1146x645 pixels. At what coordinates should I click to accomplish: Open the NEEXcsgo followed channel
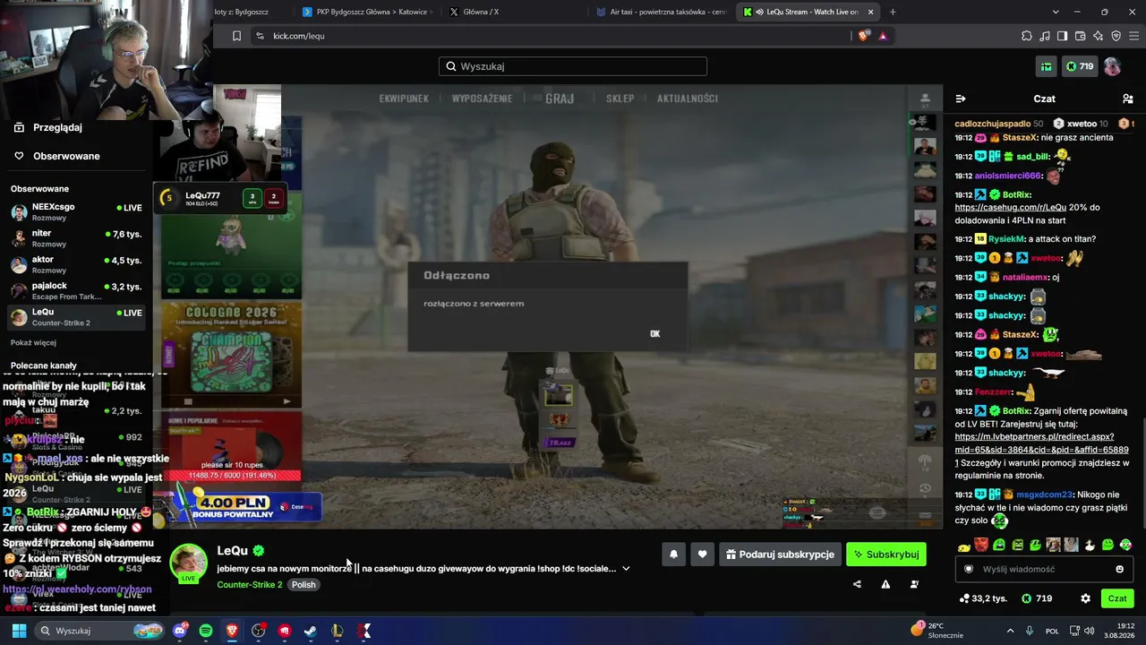[x=76, y=211]
